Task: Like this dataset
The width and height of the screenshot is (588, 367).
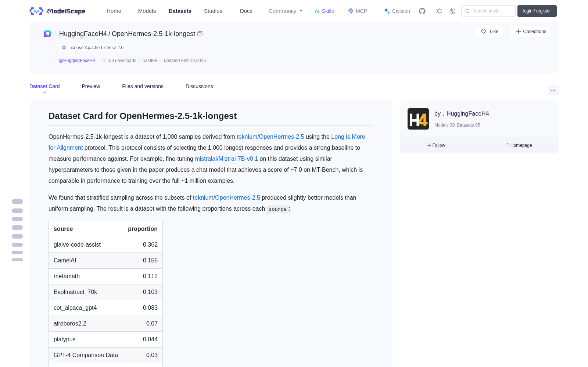Action: 490,32
